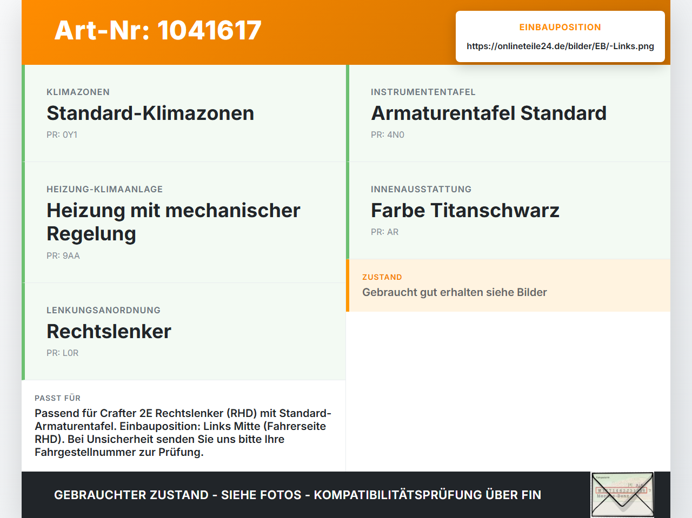
Task: Click the PR: L0R code
Action: (63, 353)
